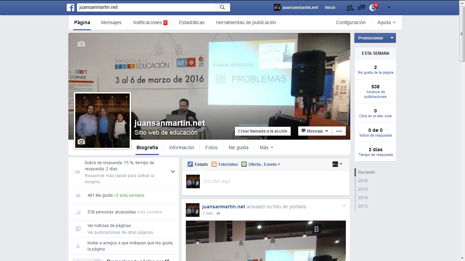
Task: Click the posted cover photo image
Action: [266, 241]
